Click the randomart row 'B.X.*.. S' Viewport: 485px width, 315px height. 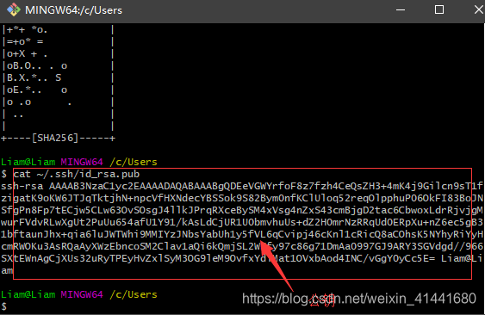(59, 78)
